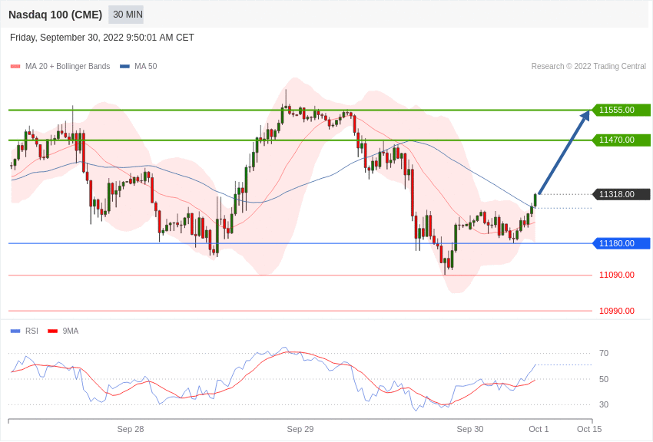Image resolution: width=653 pixels, height=442 pixels.
Task: Click the date and time stamp text
Action: (x=102, y=38)
